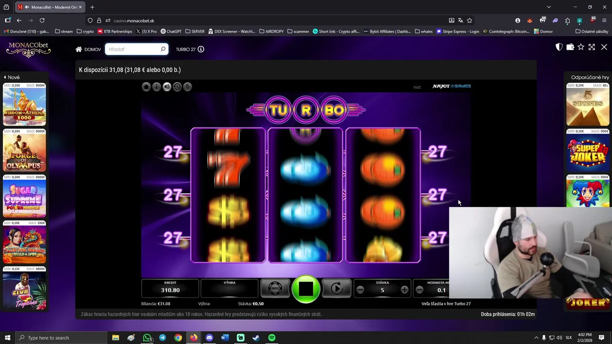
Task: Collapse the Nové games sidebar
Action: [11, 77]
